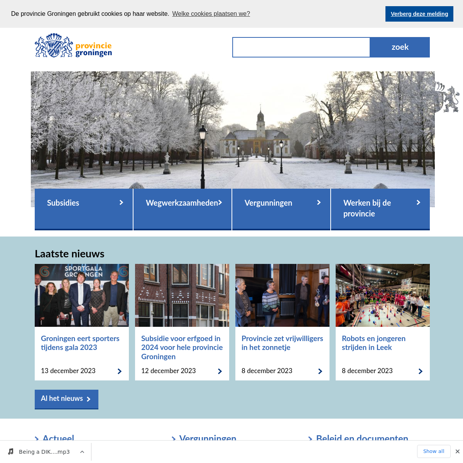The width and height of the screenshot is (463, 463).
Task: Click arrow beside the vrijwilligers card date
Action: (320, 371)
